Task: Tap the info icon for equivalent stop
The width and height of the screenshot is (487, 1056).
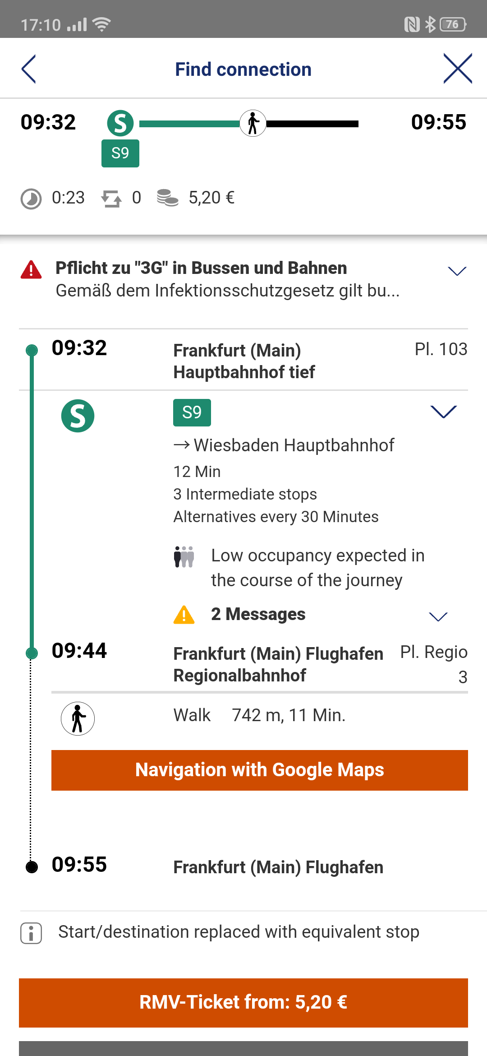Action: coord(31,933)
